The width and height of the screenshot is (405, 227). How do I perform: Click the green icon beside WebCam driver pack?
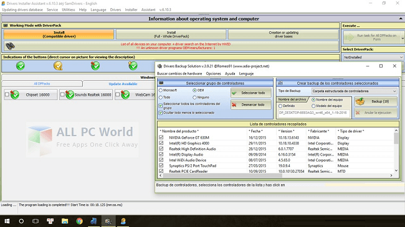coord(125,95)
